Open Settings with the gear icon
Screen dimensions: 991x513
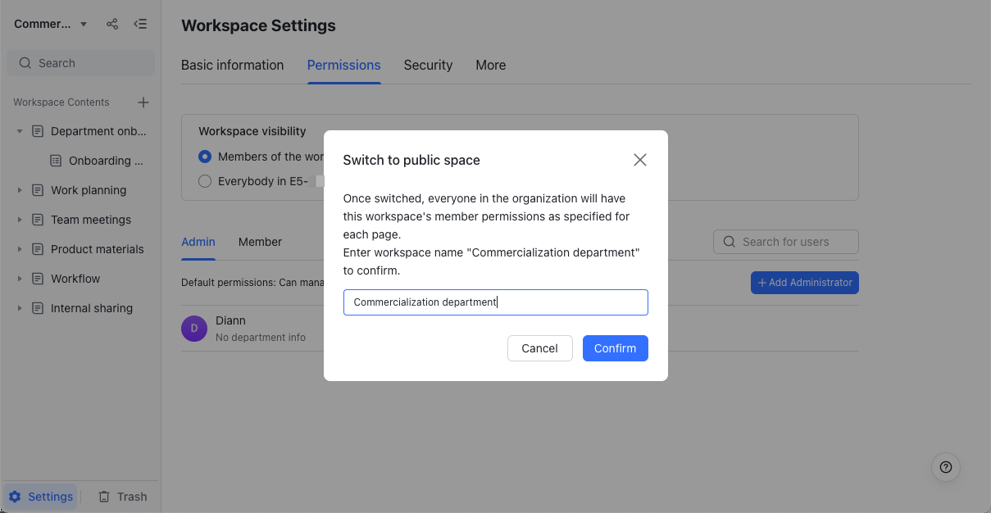[x=15, y=497]
